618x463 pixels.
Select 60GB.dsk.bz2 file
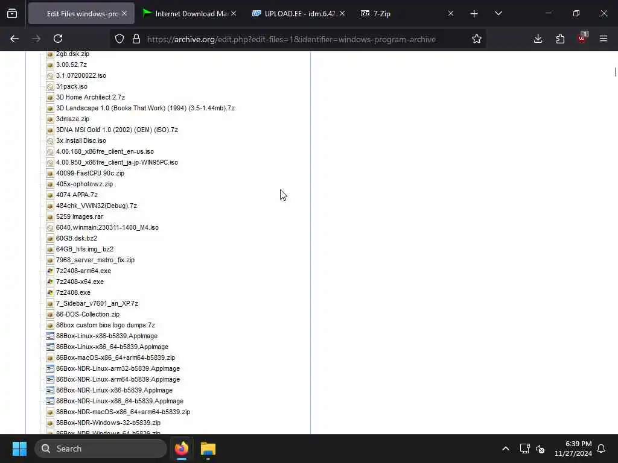tap(77, 238)
